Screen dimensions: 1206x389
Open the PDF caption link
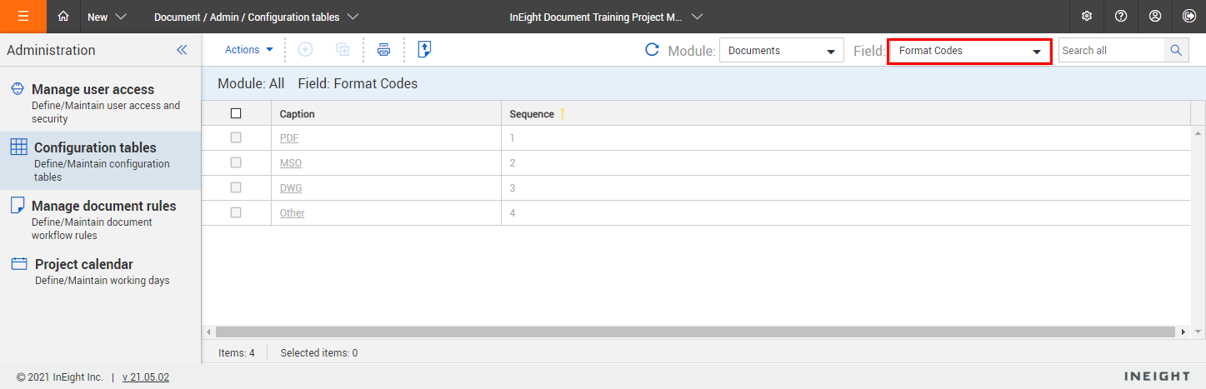click(289, 137)
